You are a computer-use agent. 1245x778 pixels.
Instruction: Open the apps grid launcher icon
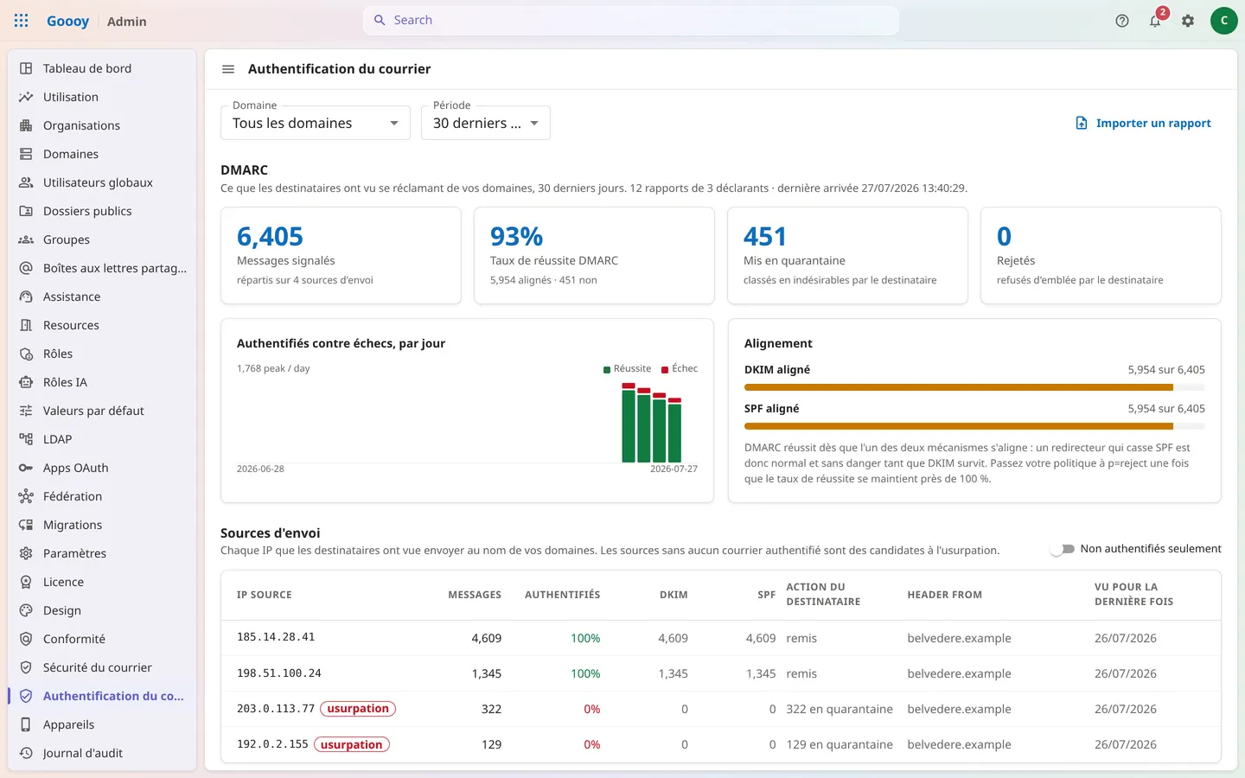22,21
